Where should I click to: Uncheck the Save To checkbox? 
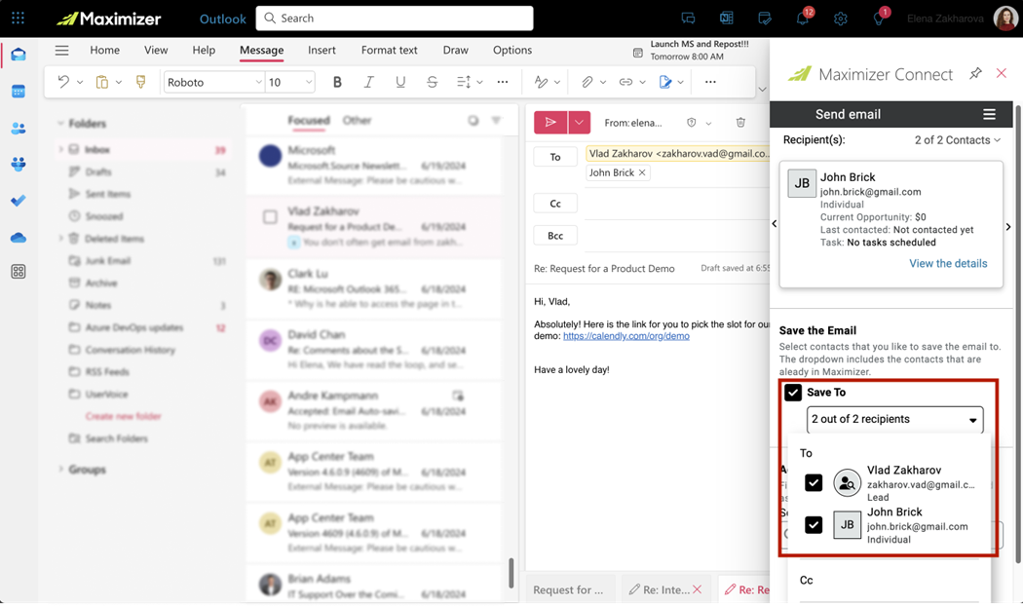pos(793,392)
